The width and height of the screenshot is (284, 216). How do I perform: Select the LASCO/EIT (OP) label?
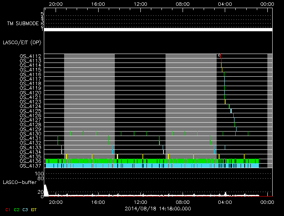point(22,42)
